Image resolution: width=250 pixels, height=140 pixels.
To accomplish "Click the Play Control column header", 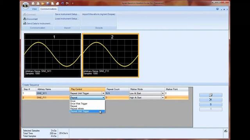I will pos(87,89).
